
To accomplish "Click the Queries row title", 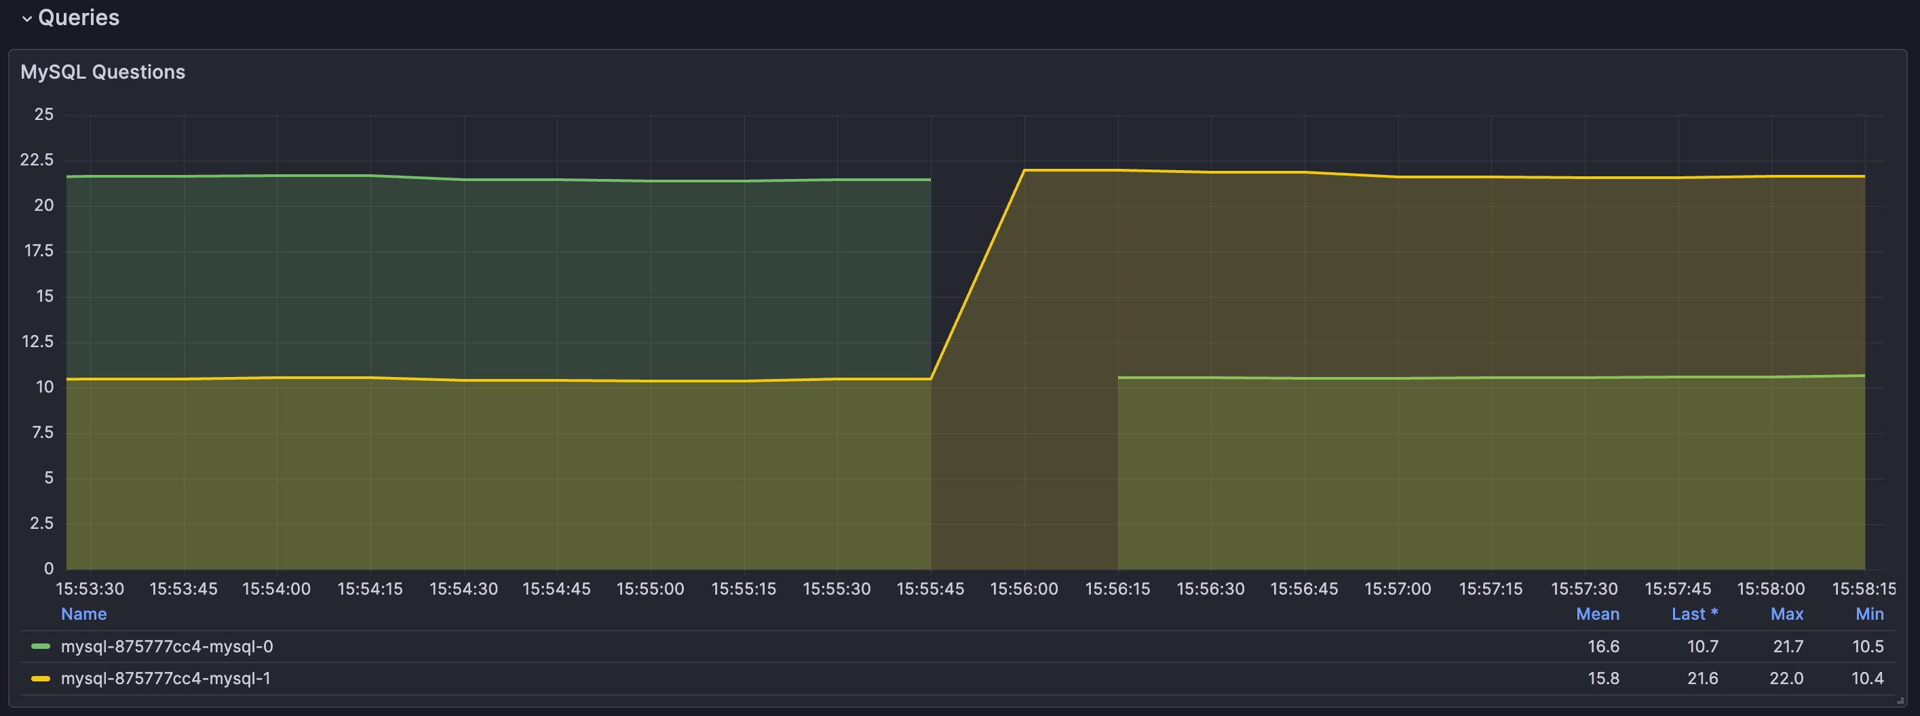I will tap(78, 18).
